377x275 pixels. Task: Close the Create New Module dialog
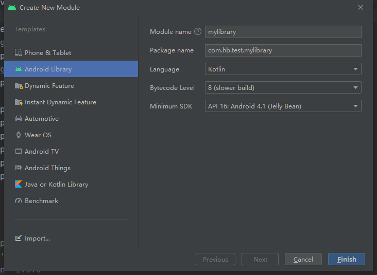(361, 7)
